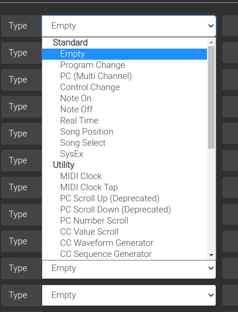Select MIDI Clock utility option
238x312 pixels.
124,176
